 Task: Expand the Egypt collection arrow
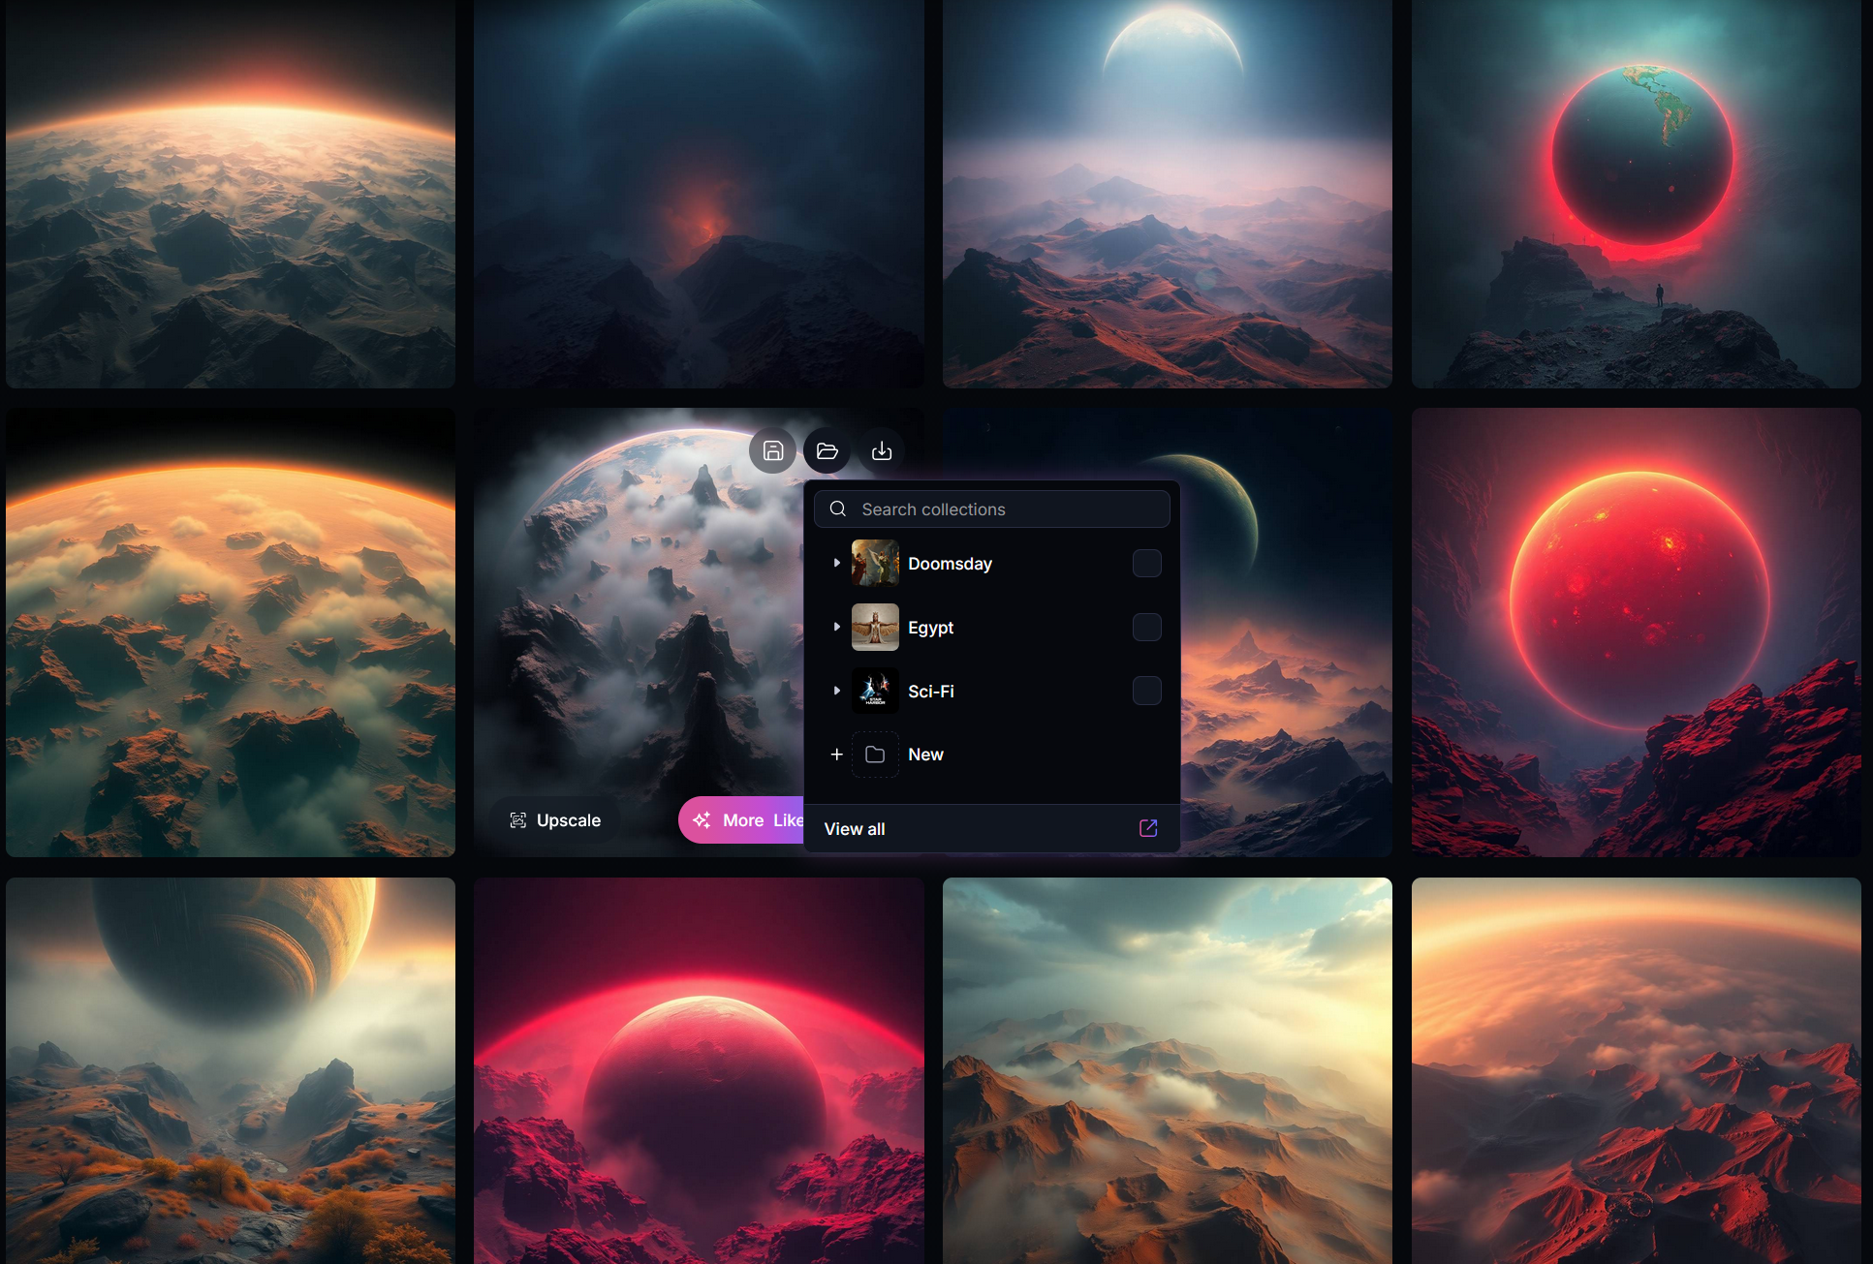(836, 628)
